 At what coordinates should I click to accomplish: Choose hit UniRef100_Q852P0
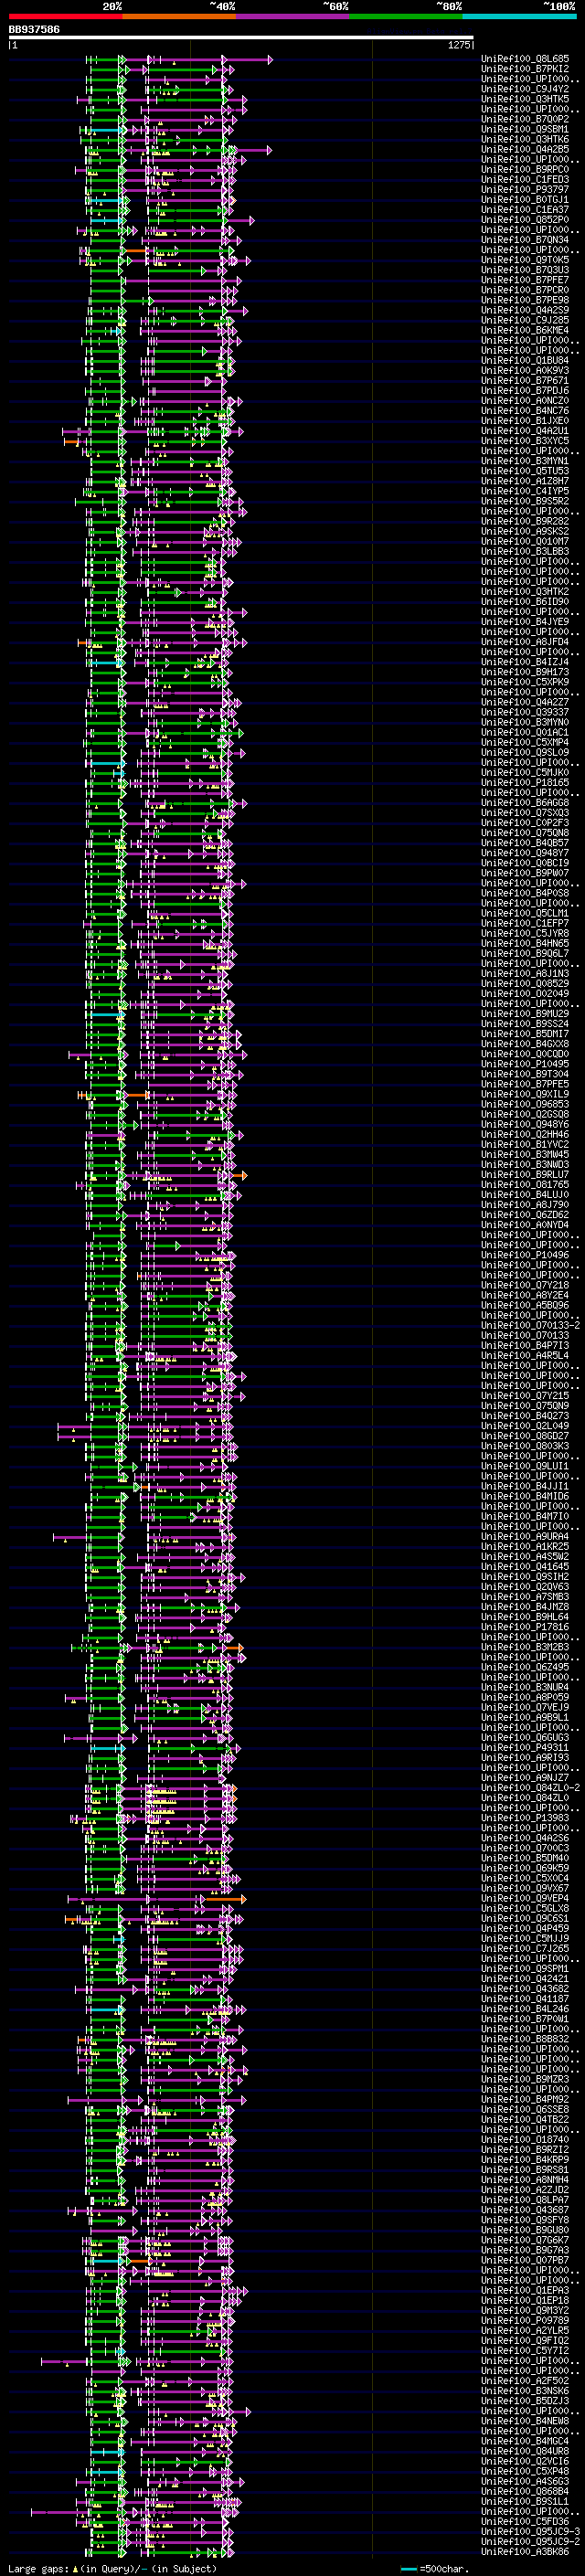click(525, 220)
